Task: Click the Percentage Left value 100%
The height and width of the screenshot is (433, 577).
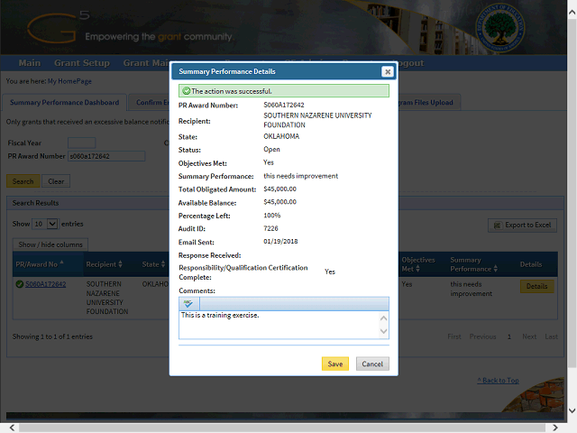Action: tap(272, 216)
